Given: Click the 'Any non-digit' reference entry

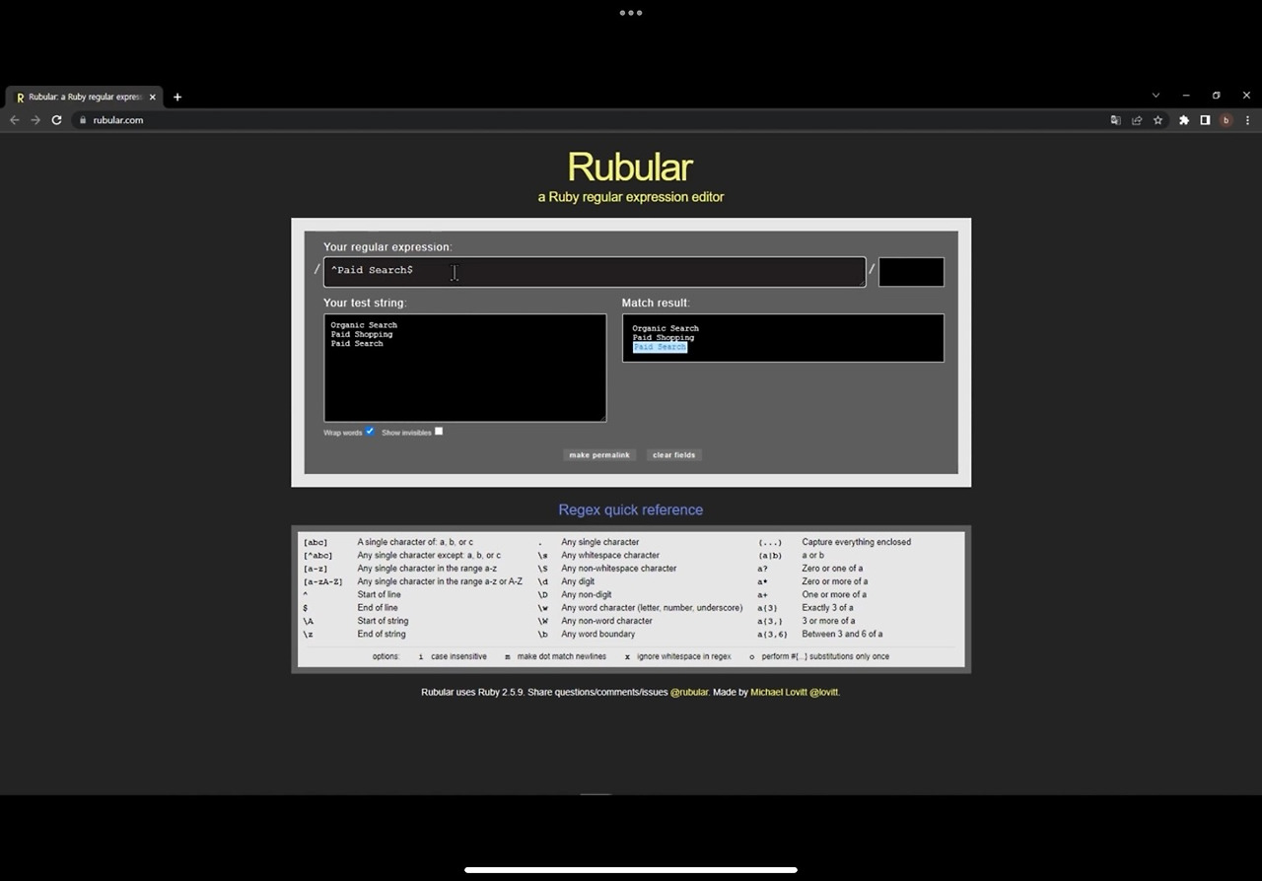Looking at the screenshot, I should point(587,594).
